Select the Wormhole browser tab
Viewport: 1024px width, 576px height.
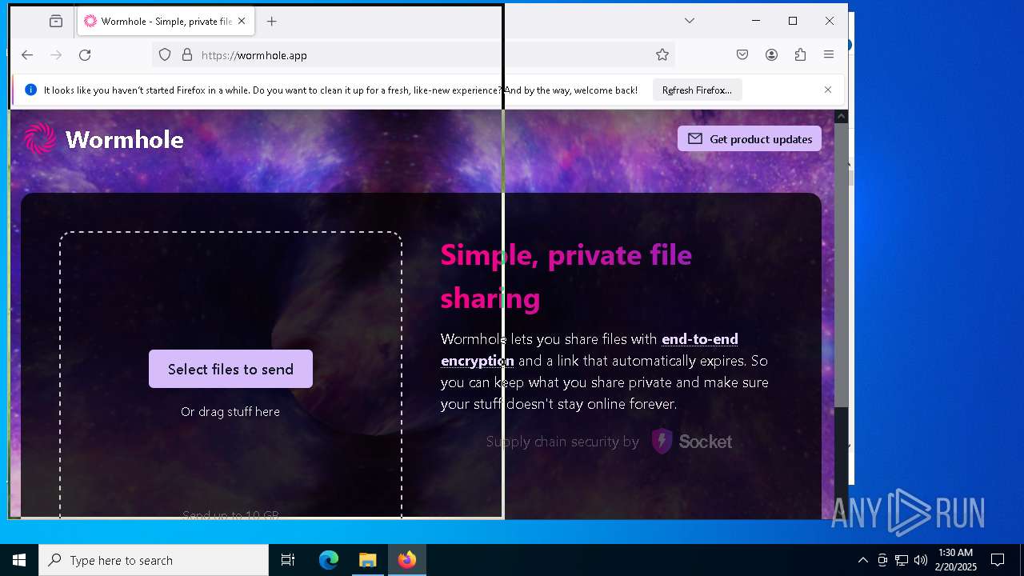coord(166,22)
